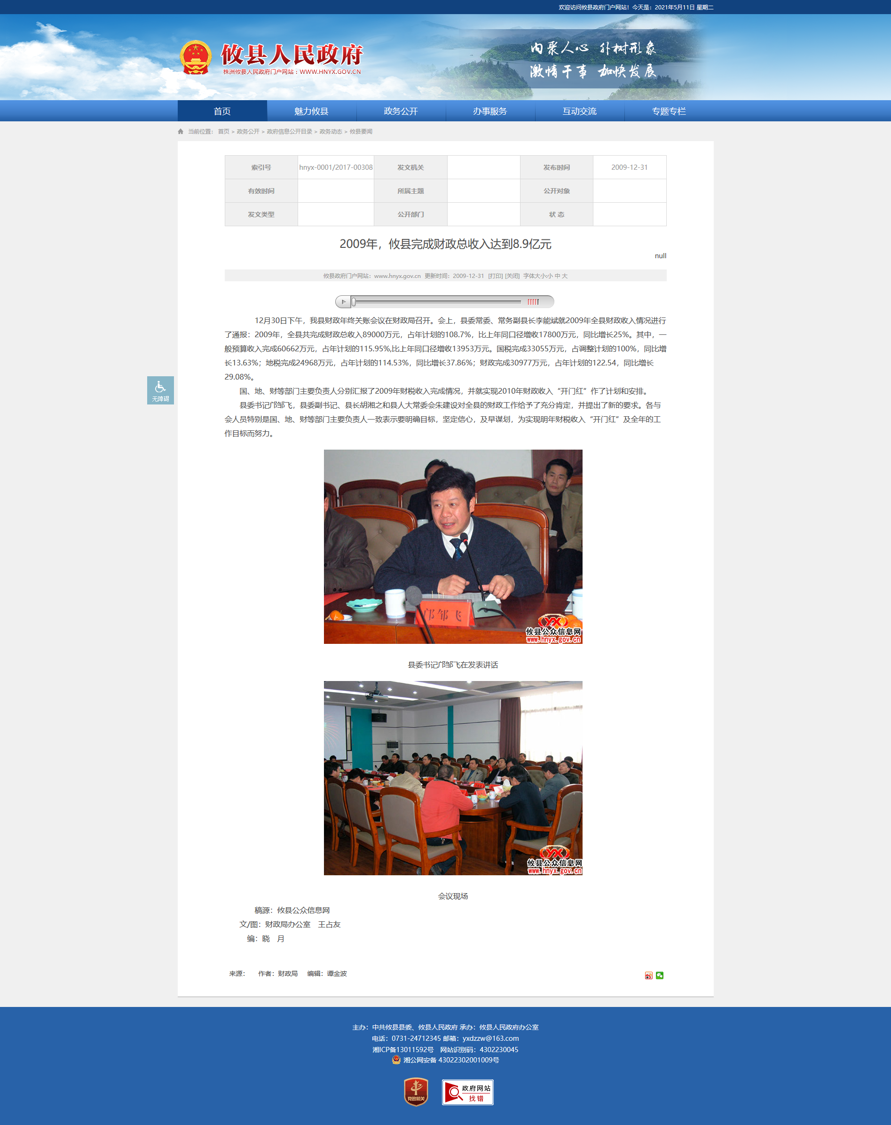Click the home icon in breadcrumb
The width and height of the screenshot is (891, 1125).
181,132
